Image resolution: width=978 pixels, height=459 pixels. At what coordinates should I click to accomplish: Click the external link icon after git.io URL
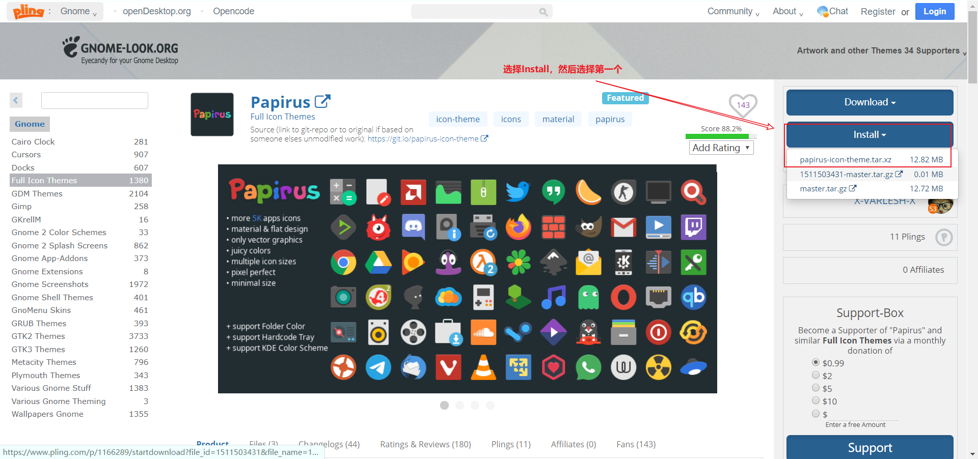pyautogui.click(x=484, y=138)
